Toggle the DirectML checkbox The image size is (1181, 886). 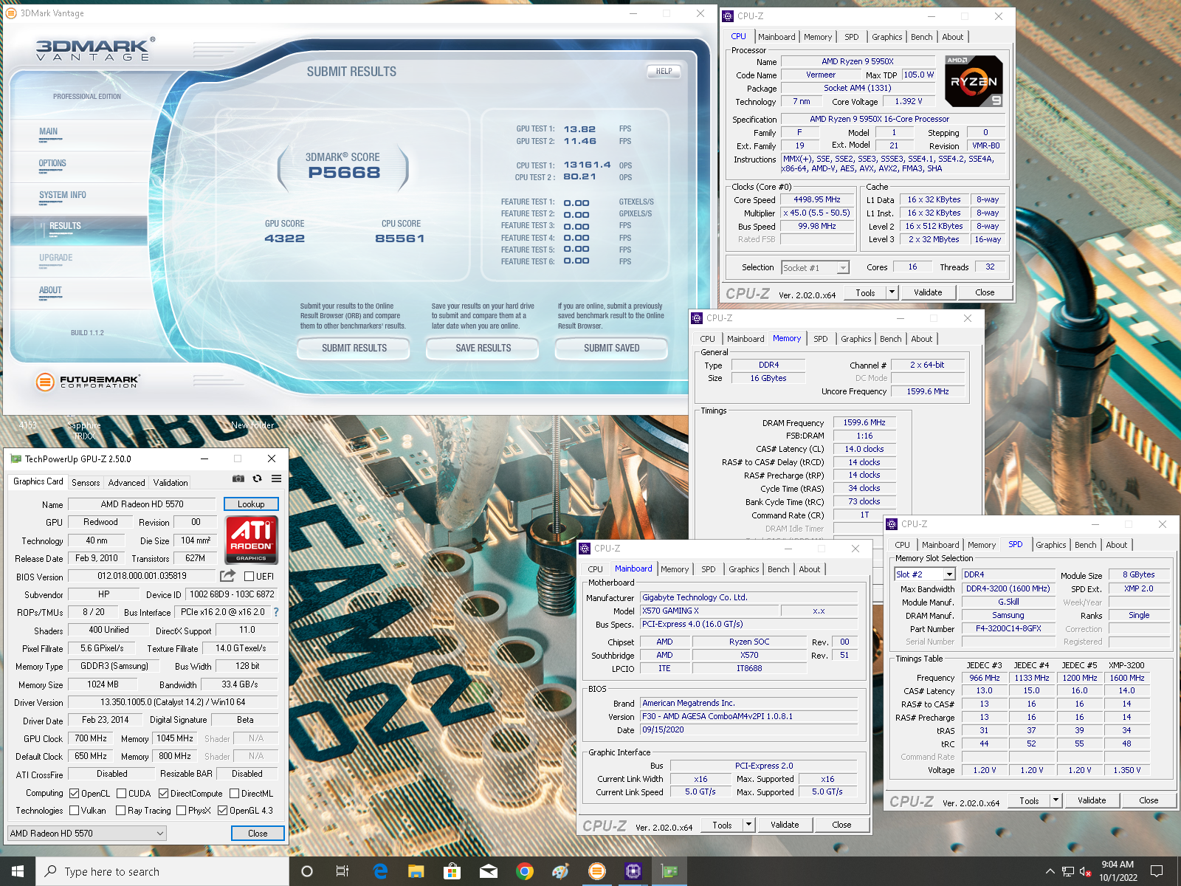coord(234,794)
